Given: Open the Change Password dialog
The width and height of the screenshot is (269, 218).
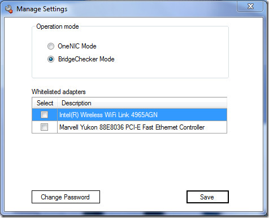Looking at the screenshot, I should pyautogui.click(x=66, y=197).
